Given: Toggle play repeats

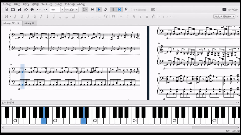Looking at the screenshot, I should point(113,9).
